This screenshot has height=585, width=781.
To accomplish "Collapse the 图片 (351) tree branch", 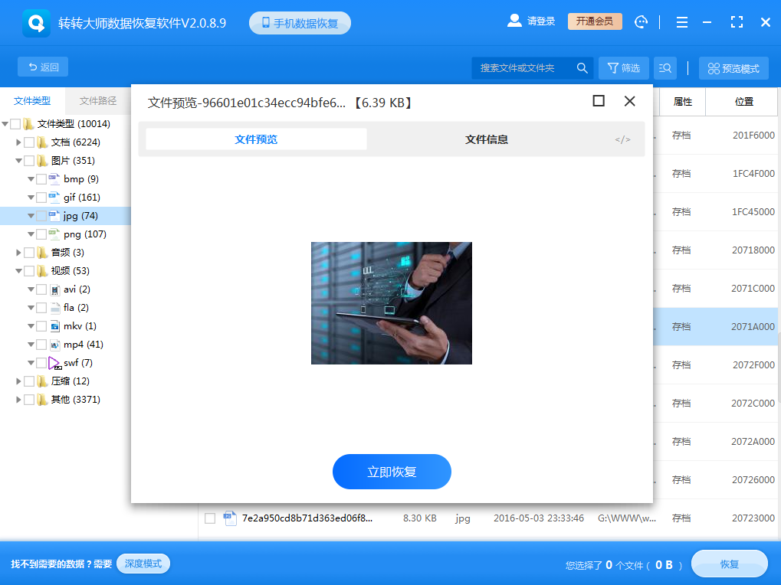I will (x=18, y=160).
